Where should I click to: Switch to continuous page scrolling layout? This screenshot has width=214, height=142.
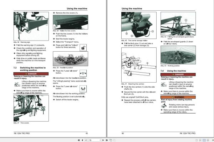coord(200,140)
